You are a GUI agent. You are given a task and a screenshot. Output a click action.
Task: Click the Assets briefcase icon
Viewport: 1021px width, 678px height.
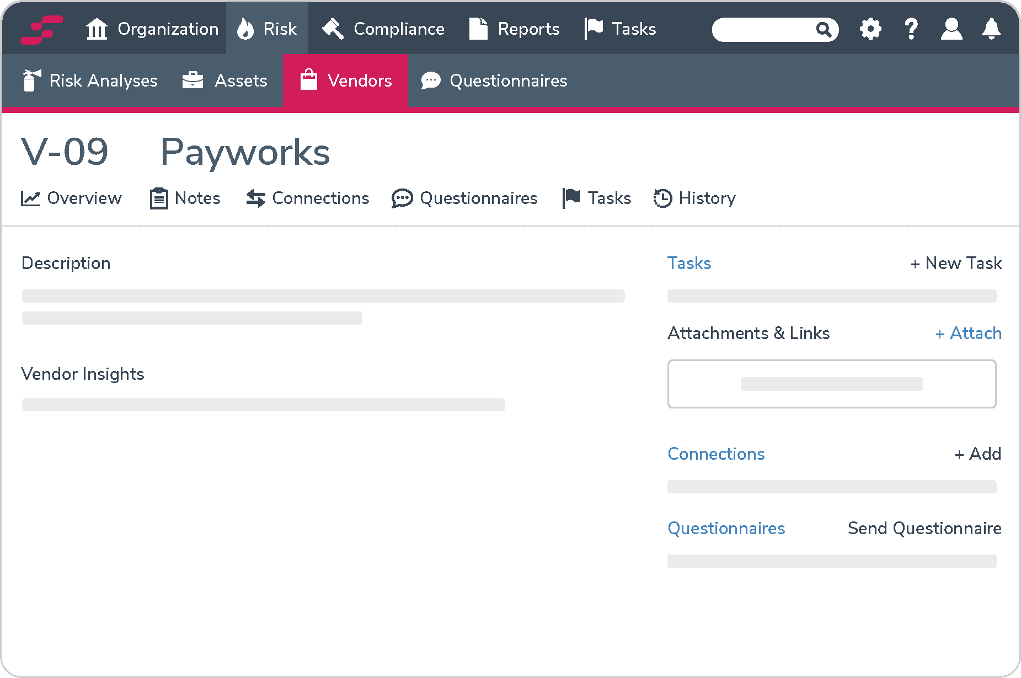[193, 80]
